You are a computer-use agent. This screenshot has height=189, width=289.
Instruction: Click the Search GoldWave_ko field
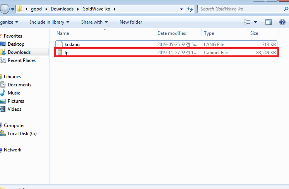[x=238, y=9]
